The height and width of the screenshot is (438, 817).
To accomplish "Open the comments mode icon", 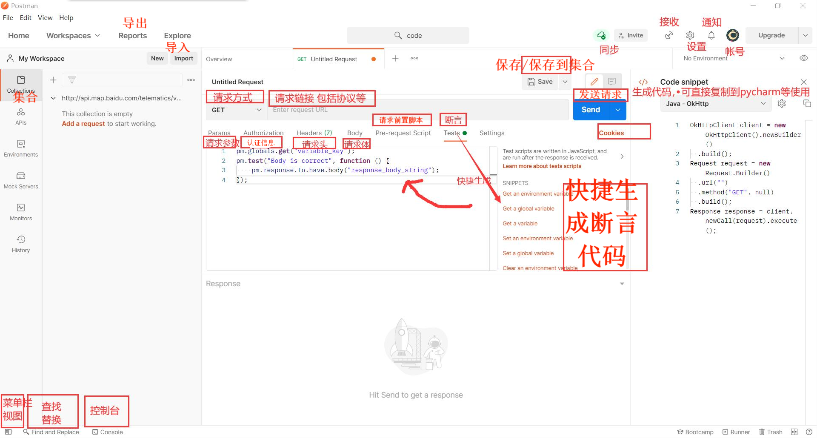I will (612, 82).
